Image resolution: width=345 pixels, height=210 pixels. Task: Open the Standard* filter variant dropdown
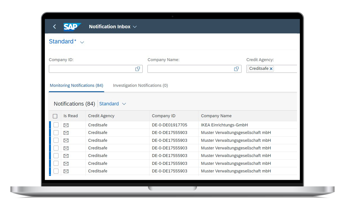tap(82, 42)
